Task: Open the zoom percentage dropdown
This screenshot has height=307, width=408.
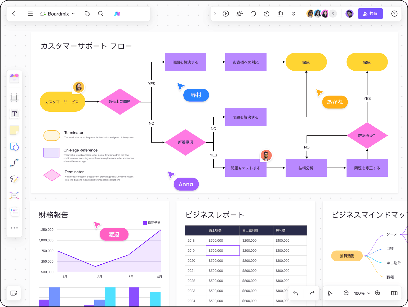Action: pyautogui.click(x=362, y=293)
